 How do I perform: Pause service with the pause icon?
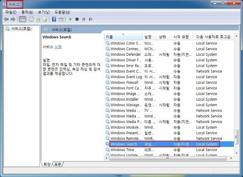tap(84, 19)
